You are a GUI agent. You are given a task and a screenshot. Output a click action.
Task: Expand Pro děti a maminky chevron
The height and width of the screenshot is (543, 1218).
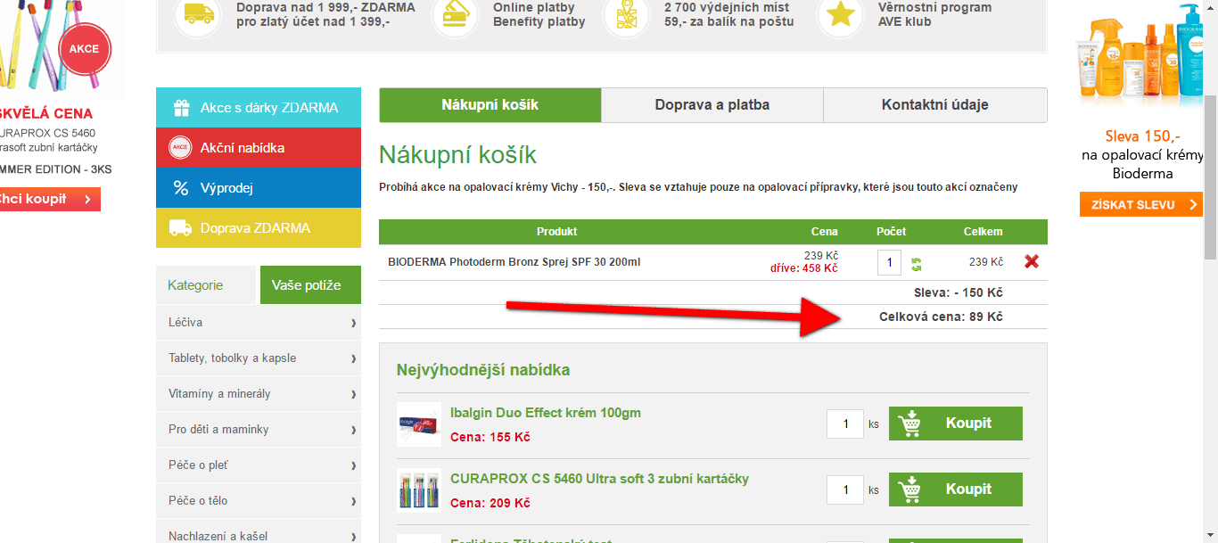[x=353, y=430]
